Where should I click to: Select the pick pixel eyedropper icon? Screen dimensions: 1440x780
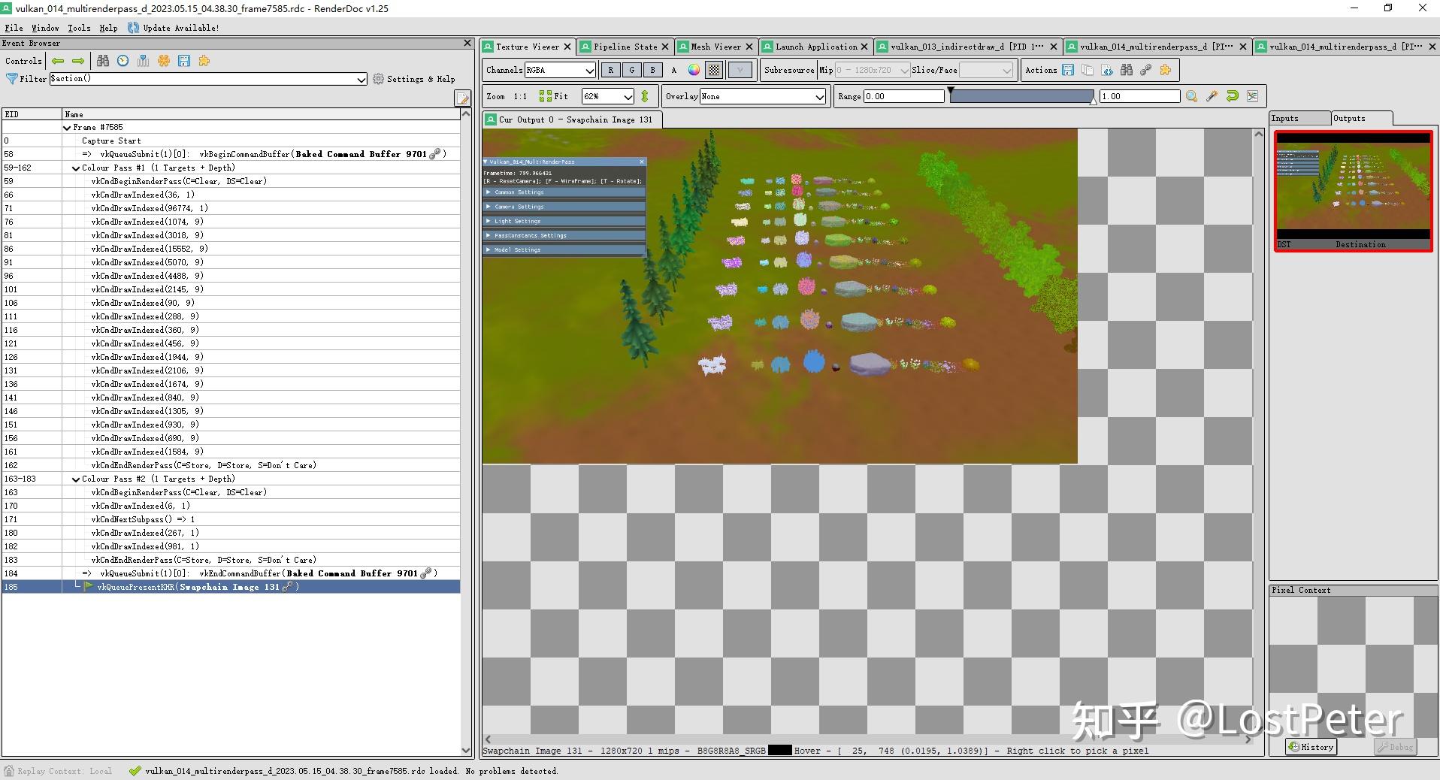click(x=1212, y=96)
